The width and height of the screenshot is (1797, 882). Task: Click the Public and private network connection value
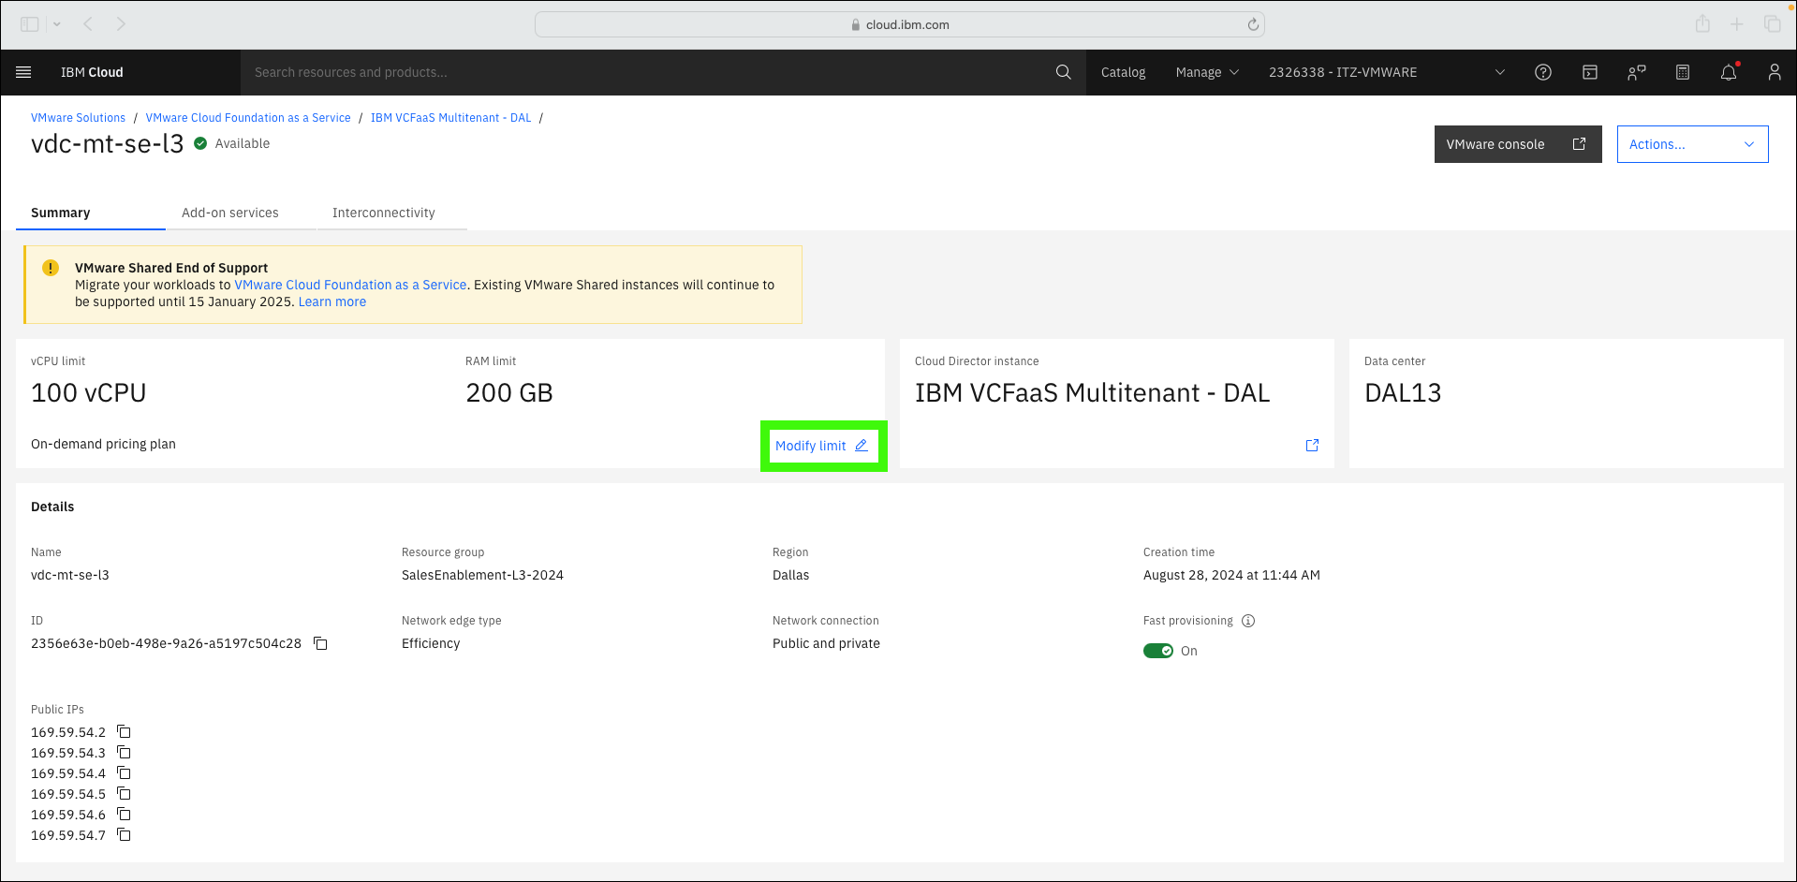pos(826,643)
